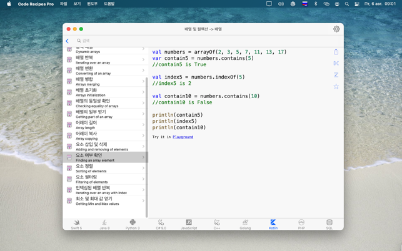Click chevron on Filtering of elements row

(143, 179)
